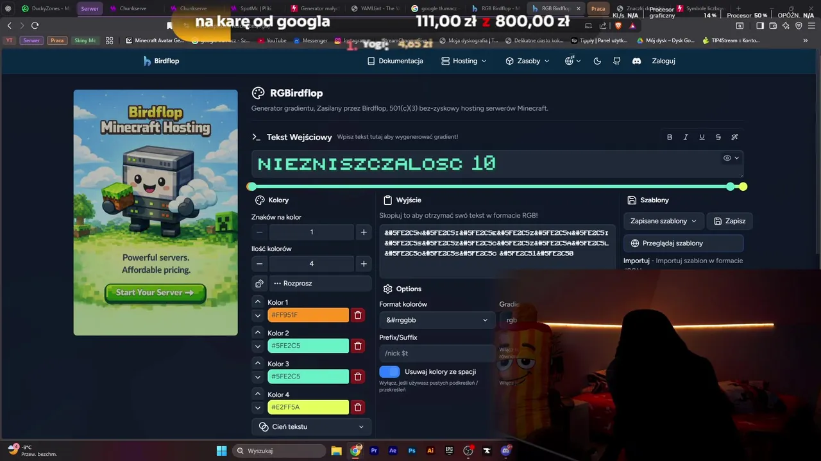Screen dimensions: 821x461
Task: Click the Birdflop Minecraft Hosting ad banner
Action: pos(155,212)
